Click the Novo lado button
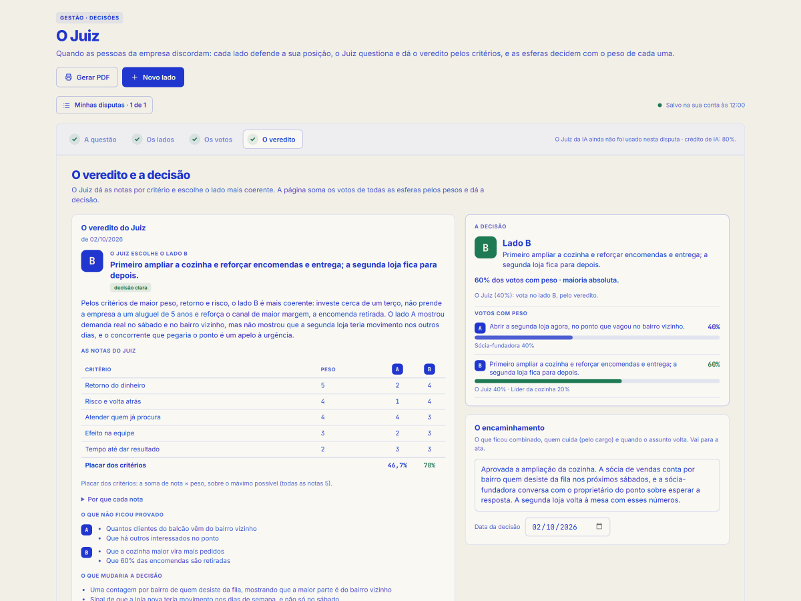The image size is (801, 601). (153, 77)
